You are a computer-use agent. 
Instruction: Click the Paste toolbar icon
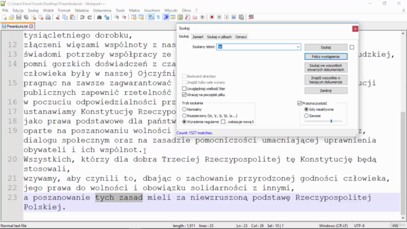click(72, 17)
